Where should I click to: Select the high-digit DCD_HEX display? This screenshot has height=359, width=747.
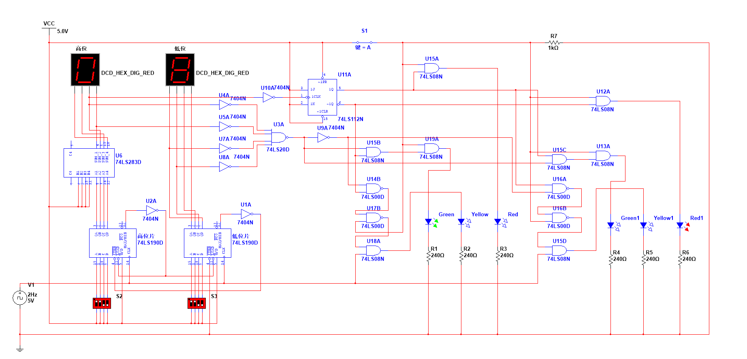click(85, 70)
